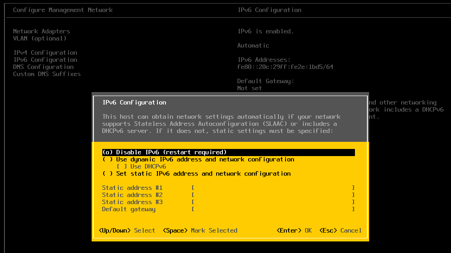Open IPv4 Configuration in left menu
Image resolution: width=451 pixels, height=253 pixels.
tap(45, 53)
